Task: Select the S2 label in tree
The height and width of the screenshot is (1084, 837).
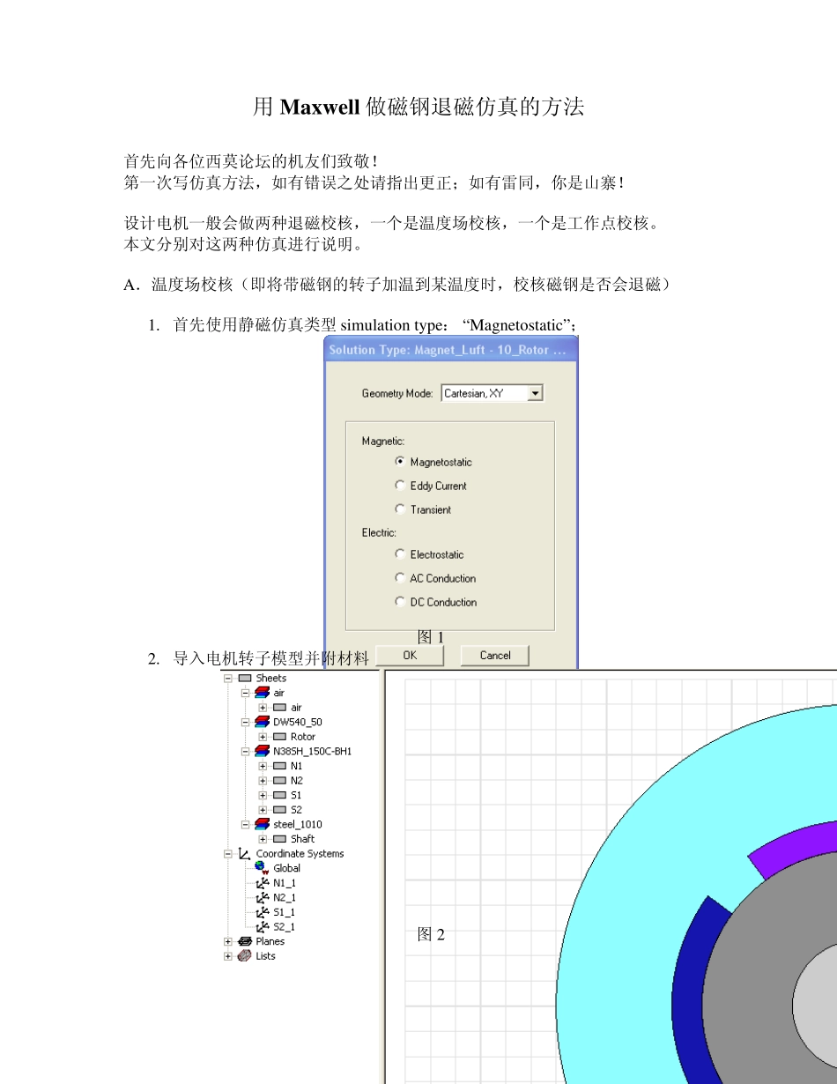Action: pos(296,810)
